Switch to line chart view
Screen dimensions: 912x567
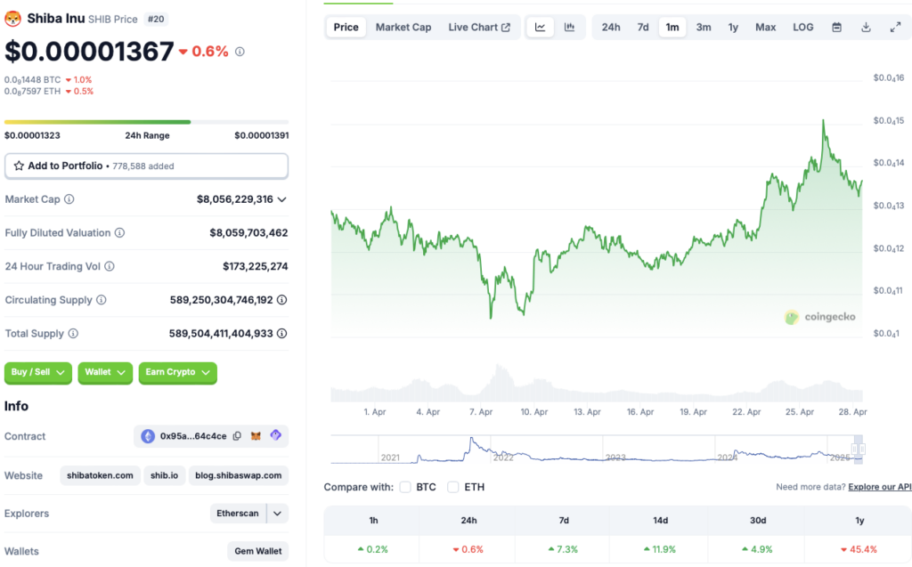[541, 28]
